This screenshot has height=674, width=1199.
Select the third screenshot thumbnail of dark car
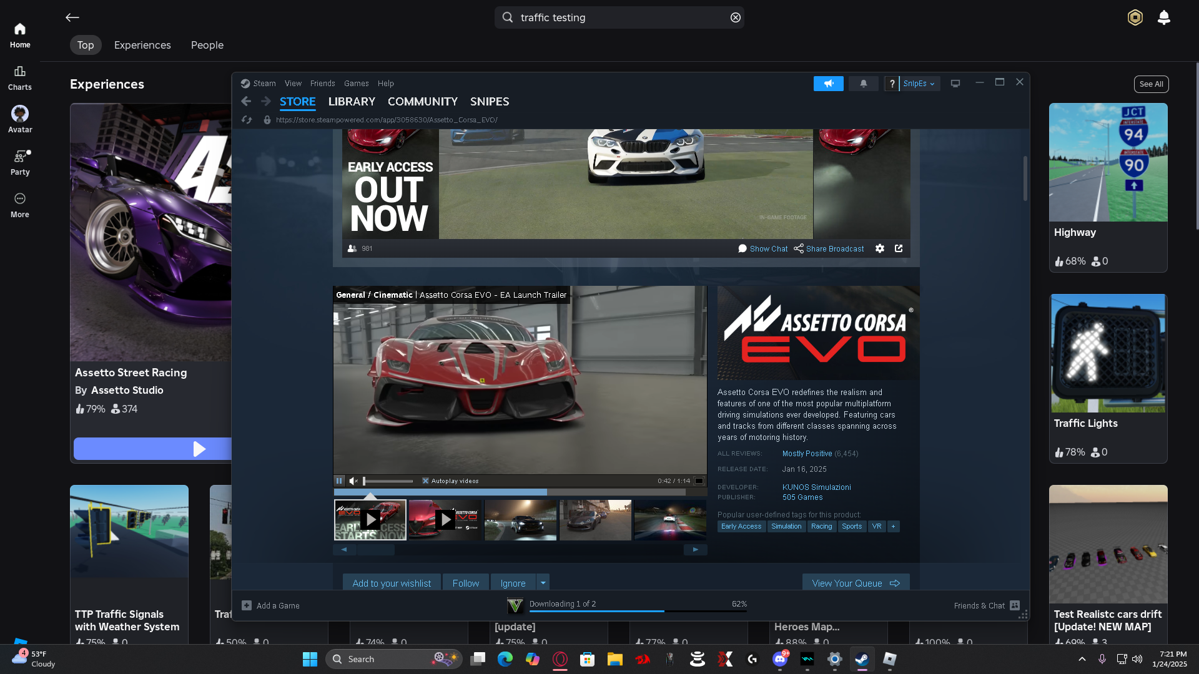(520, 520)
